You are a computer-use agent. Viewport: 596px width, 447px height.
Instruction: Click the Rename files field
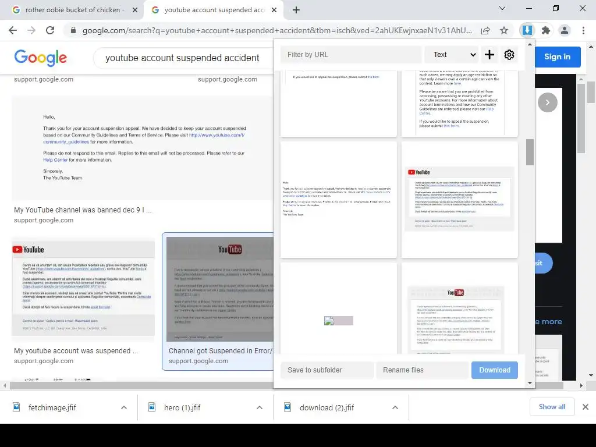[x=423, y=370]
